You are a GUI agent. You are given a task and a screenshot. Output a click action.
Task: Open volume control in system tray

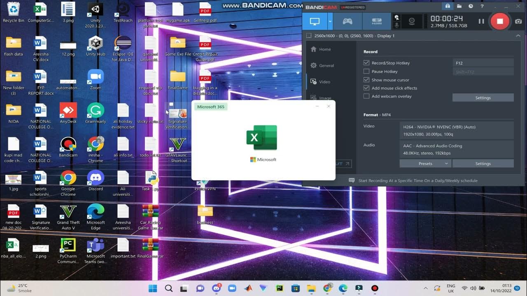[473, 288]
